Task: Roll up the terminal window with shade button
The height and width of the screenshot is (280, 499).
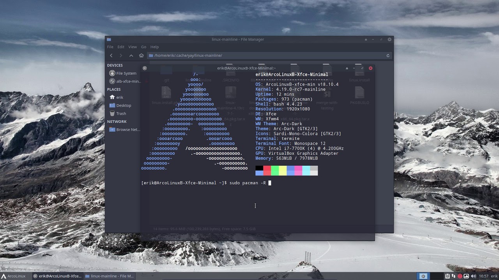Action: [x=347, y=68]
